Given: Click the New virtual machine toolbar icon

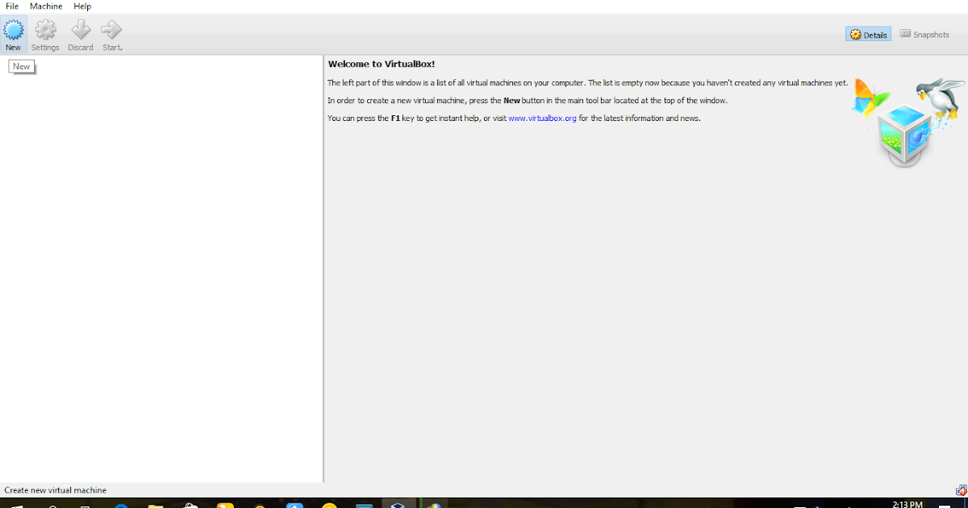Looking at the screenshot, I should tap(14, 35).
